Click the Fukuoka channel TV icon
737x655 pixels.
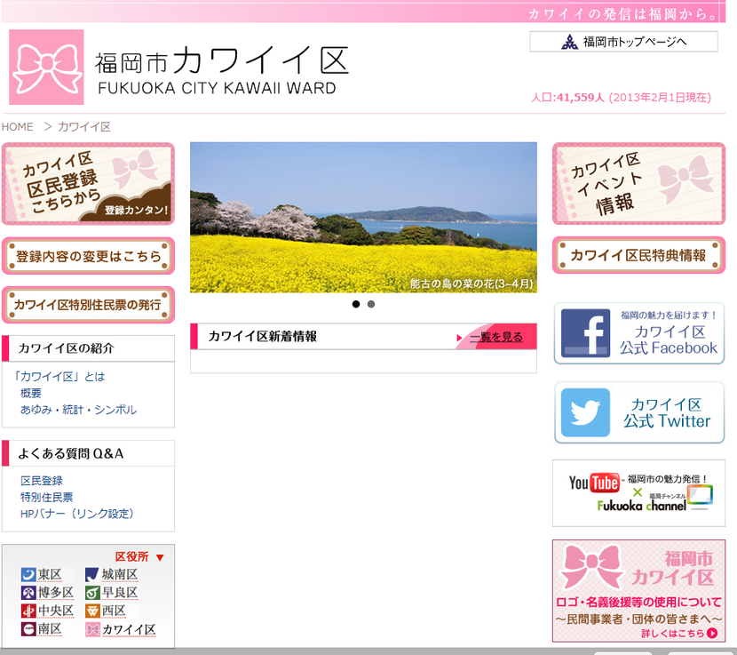point(700,497)
